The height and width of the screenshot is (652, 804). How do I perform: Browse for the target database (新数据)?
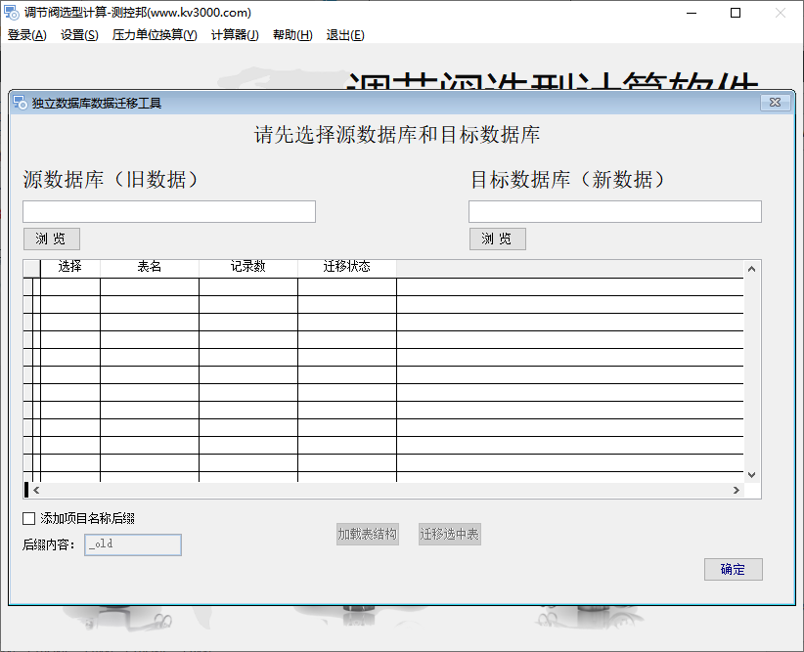(x=498, y=239)
